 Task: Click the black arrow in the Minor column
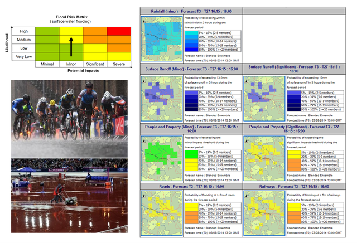70,47
